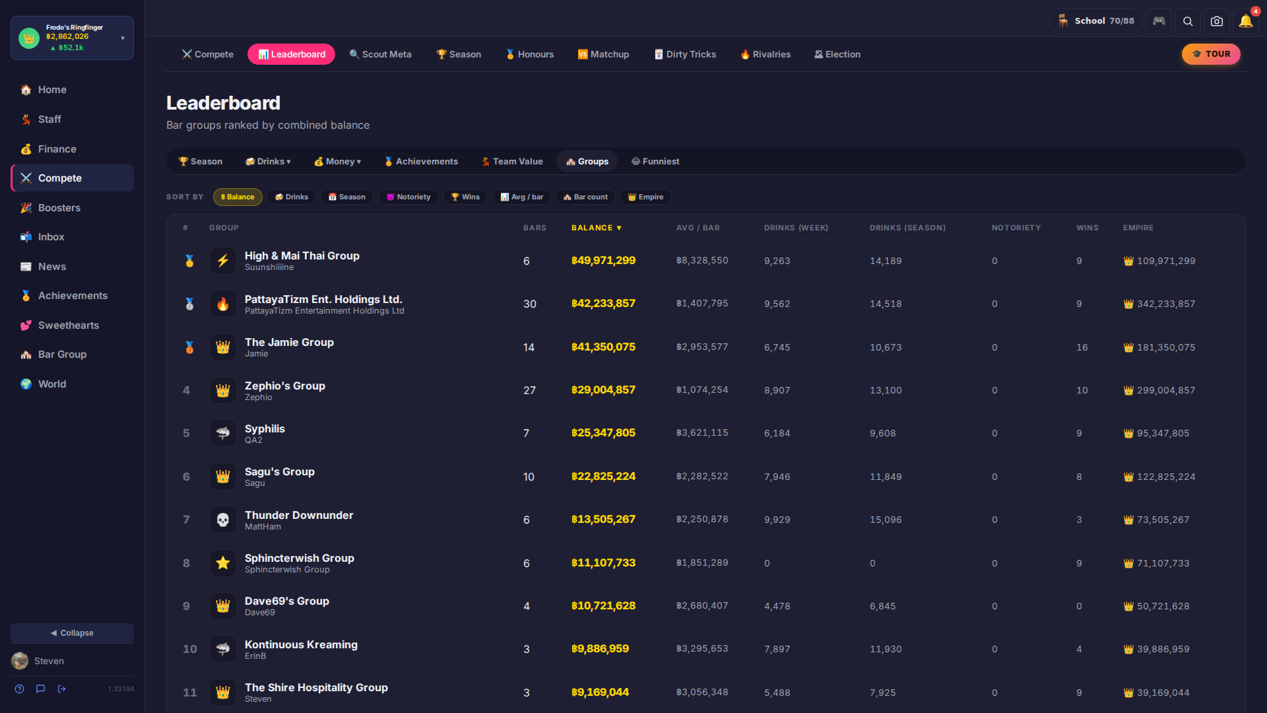Image resolution: width=1267 pixels, height=713 pixels.
Task: Open notifications bell
Action: click(1246, 21)
